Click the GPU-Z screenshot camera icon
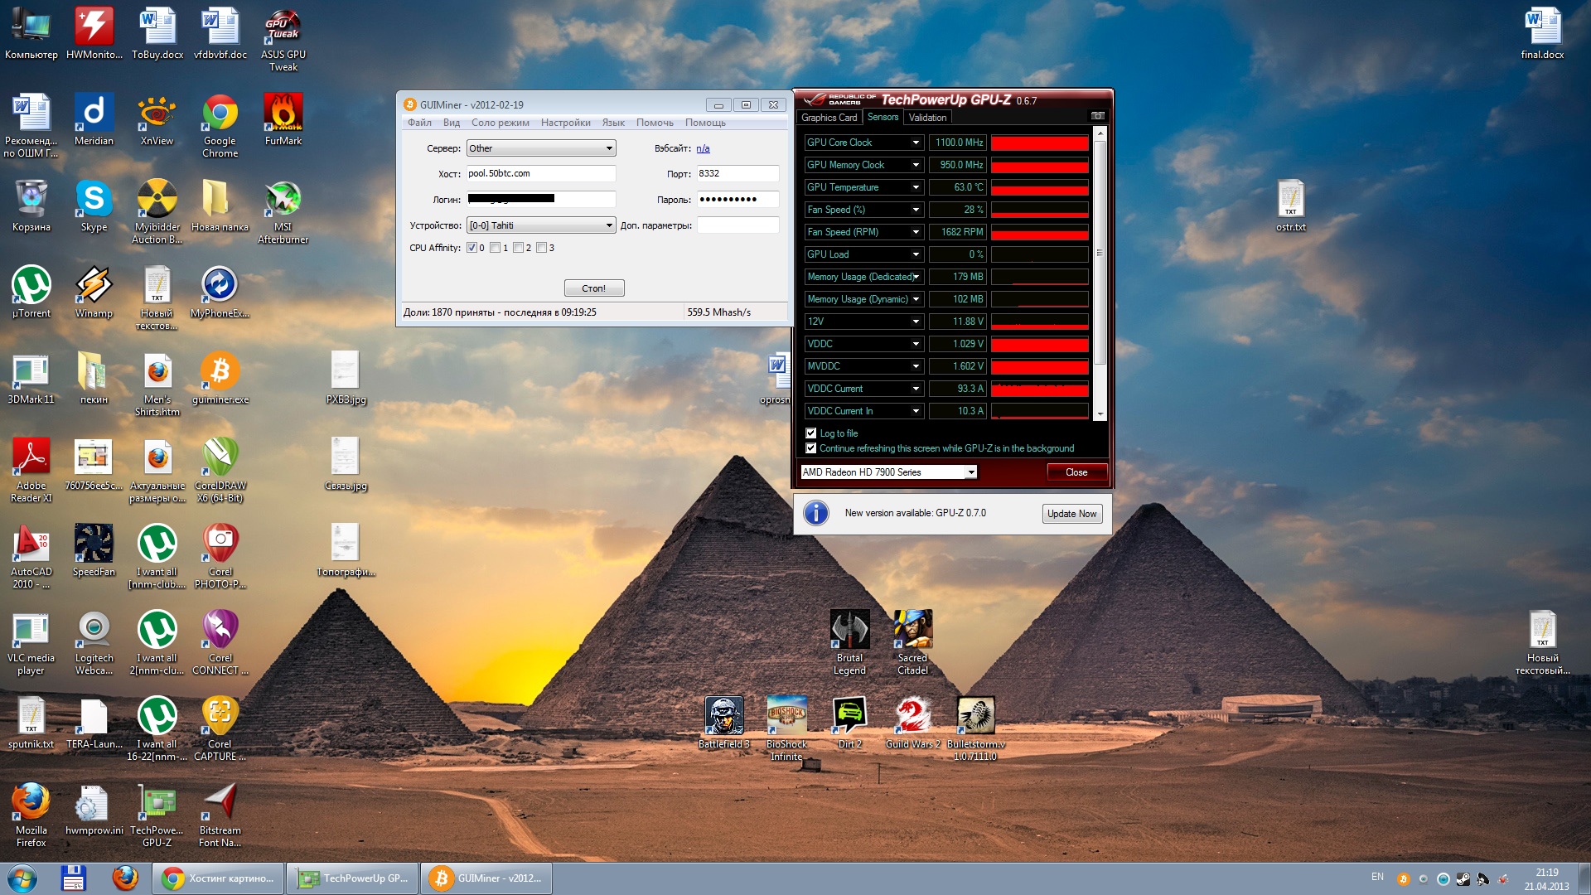This screenshot has width=1591, height=895. [x=1097, y=116]
